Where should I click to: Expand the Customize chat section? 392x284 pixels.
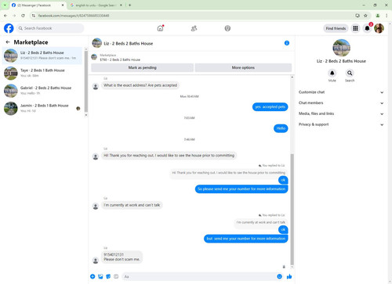click(341, 92)
